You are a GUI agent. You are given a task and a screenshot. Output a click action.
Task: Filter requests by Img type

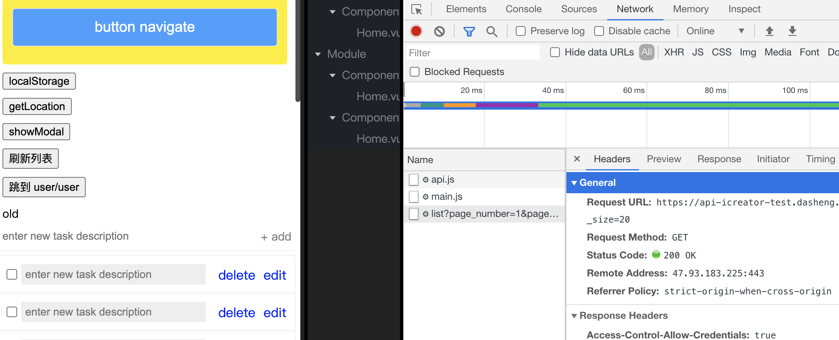pos(748,52)
